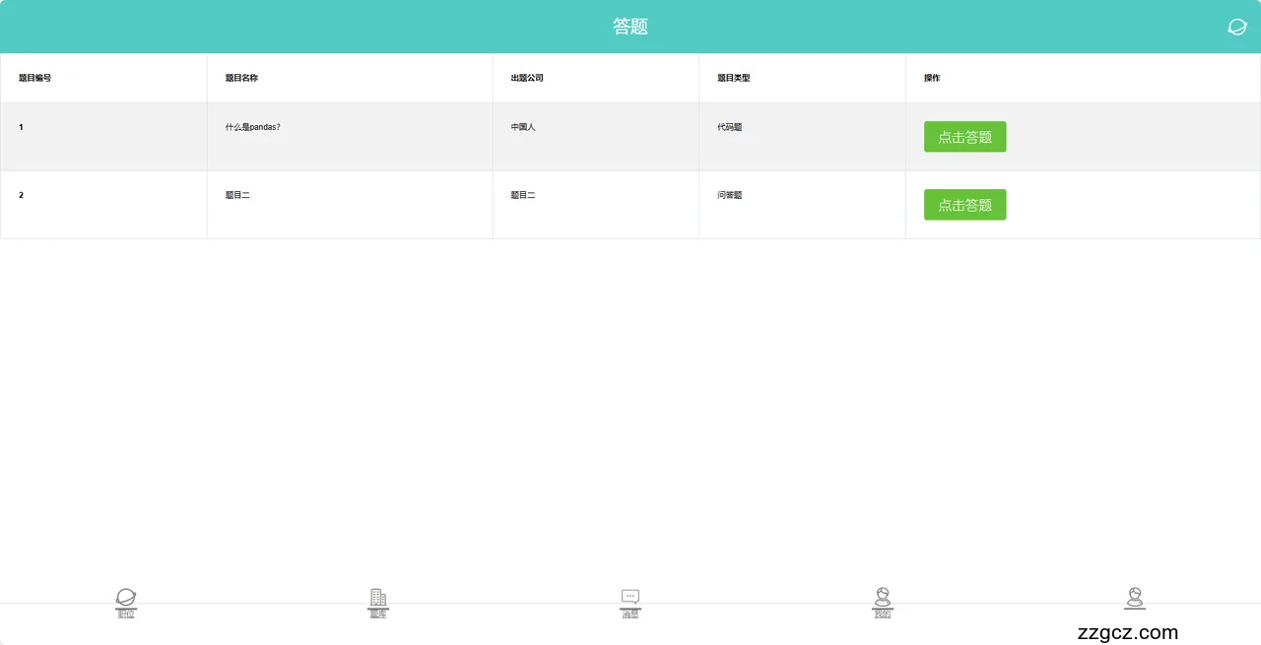Viewport: 1261px width, 645px height.
Task: Click the 题目编号 column header
Action: pos(35,78)
